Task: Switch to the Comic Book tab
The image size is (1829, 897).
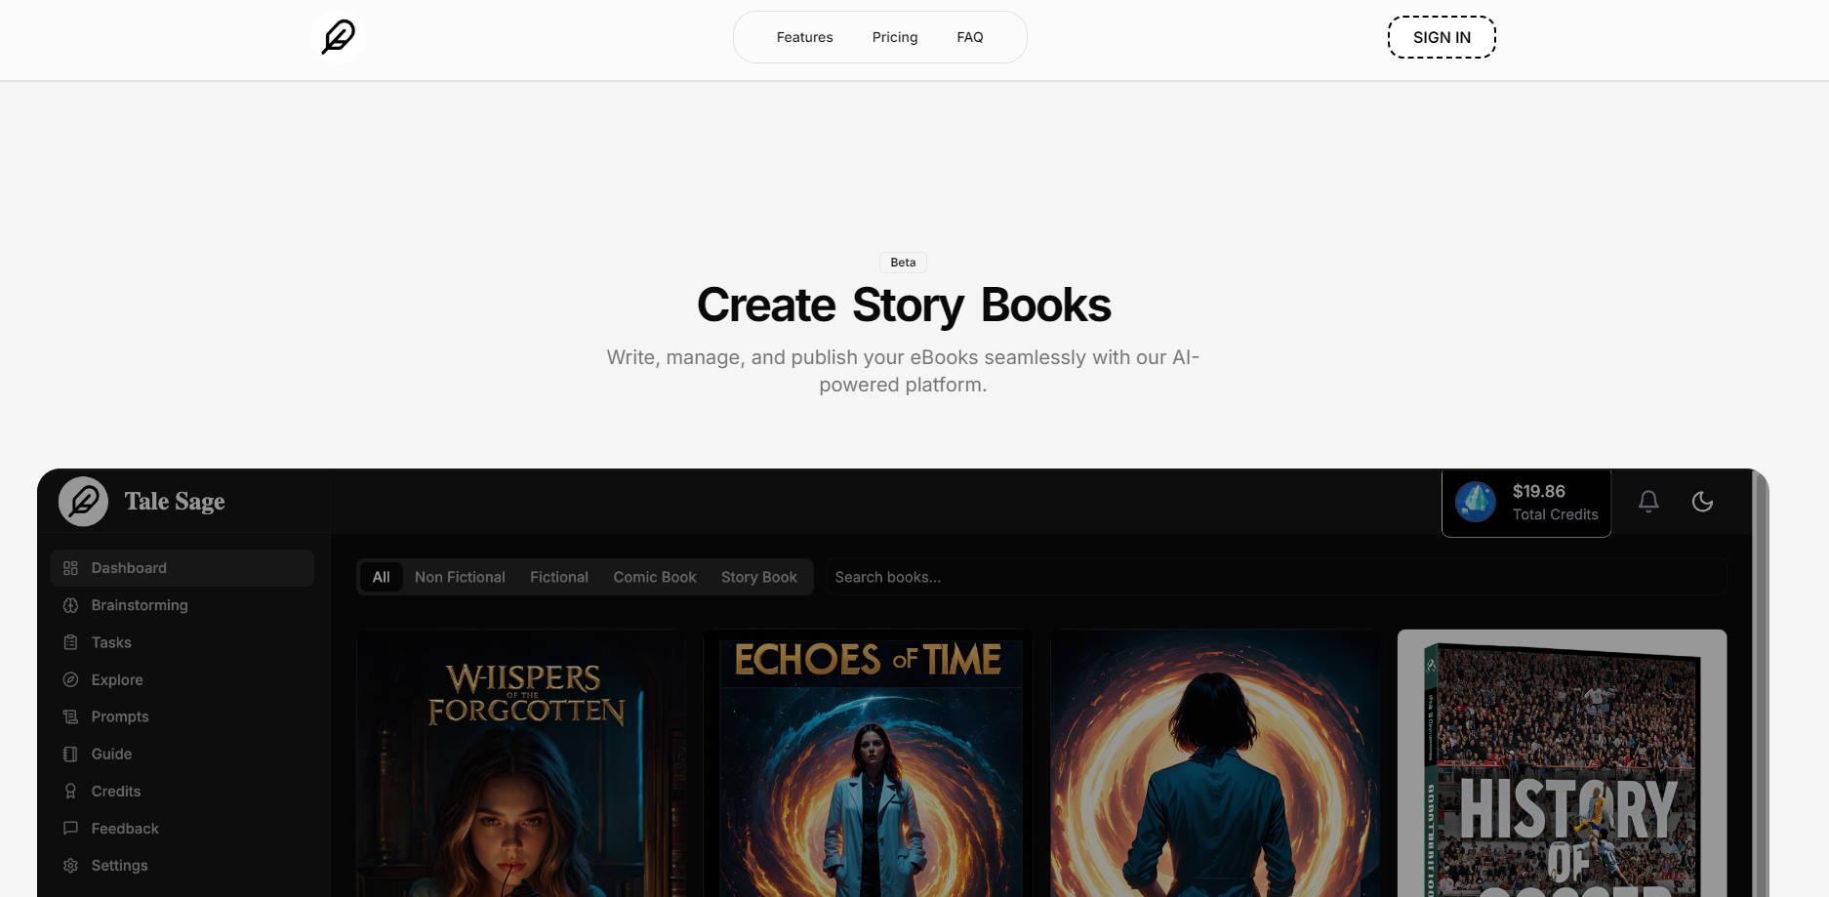Action: pos(654,577)
